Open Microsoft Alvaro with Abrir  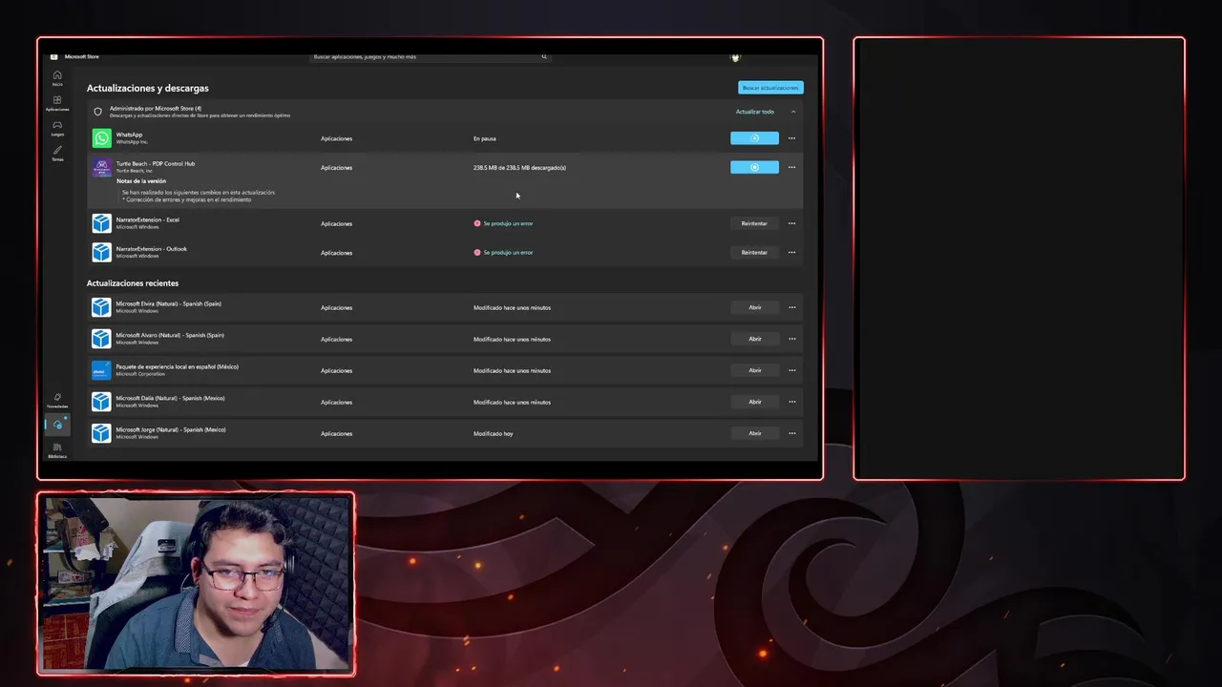click(x=754, y=339)
